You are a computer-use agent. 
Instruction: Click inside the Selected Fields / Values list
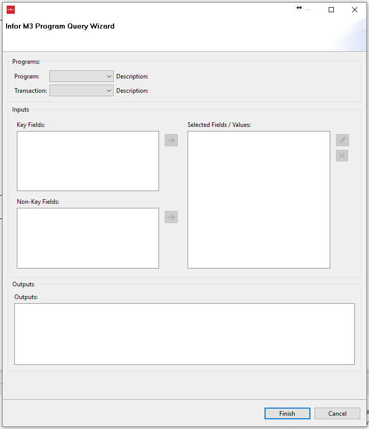pos(259,200)
